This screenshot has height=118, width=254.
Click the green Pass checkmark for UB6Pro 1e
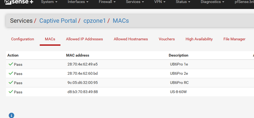[x=11, y=64]
